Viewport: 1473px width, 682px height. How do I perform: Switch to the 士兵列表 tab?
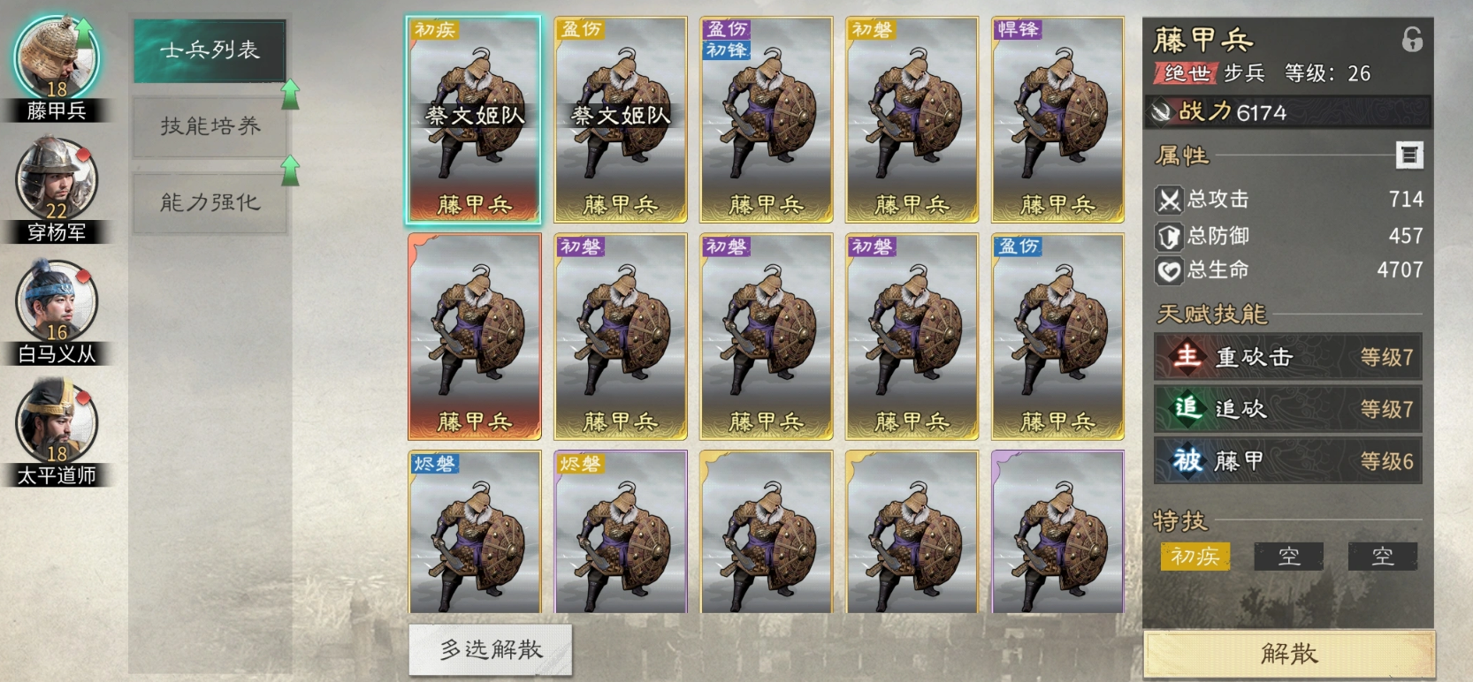pos(210,50)
